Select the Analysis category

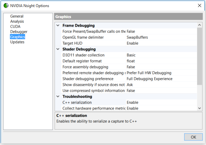point(17,22)
